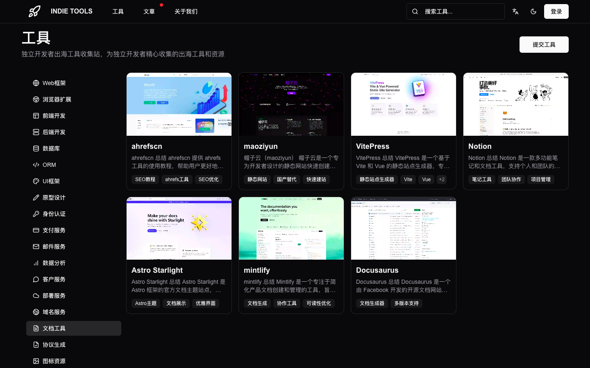
Task: Click the 项目管理 tag
Action: (541, 180)
